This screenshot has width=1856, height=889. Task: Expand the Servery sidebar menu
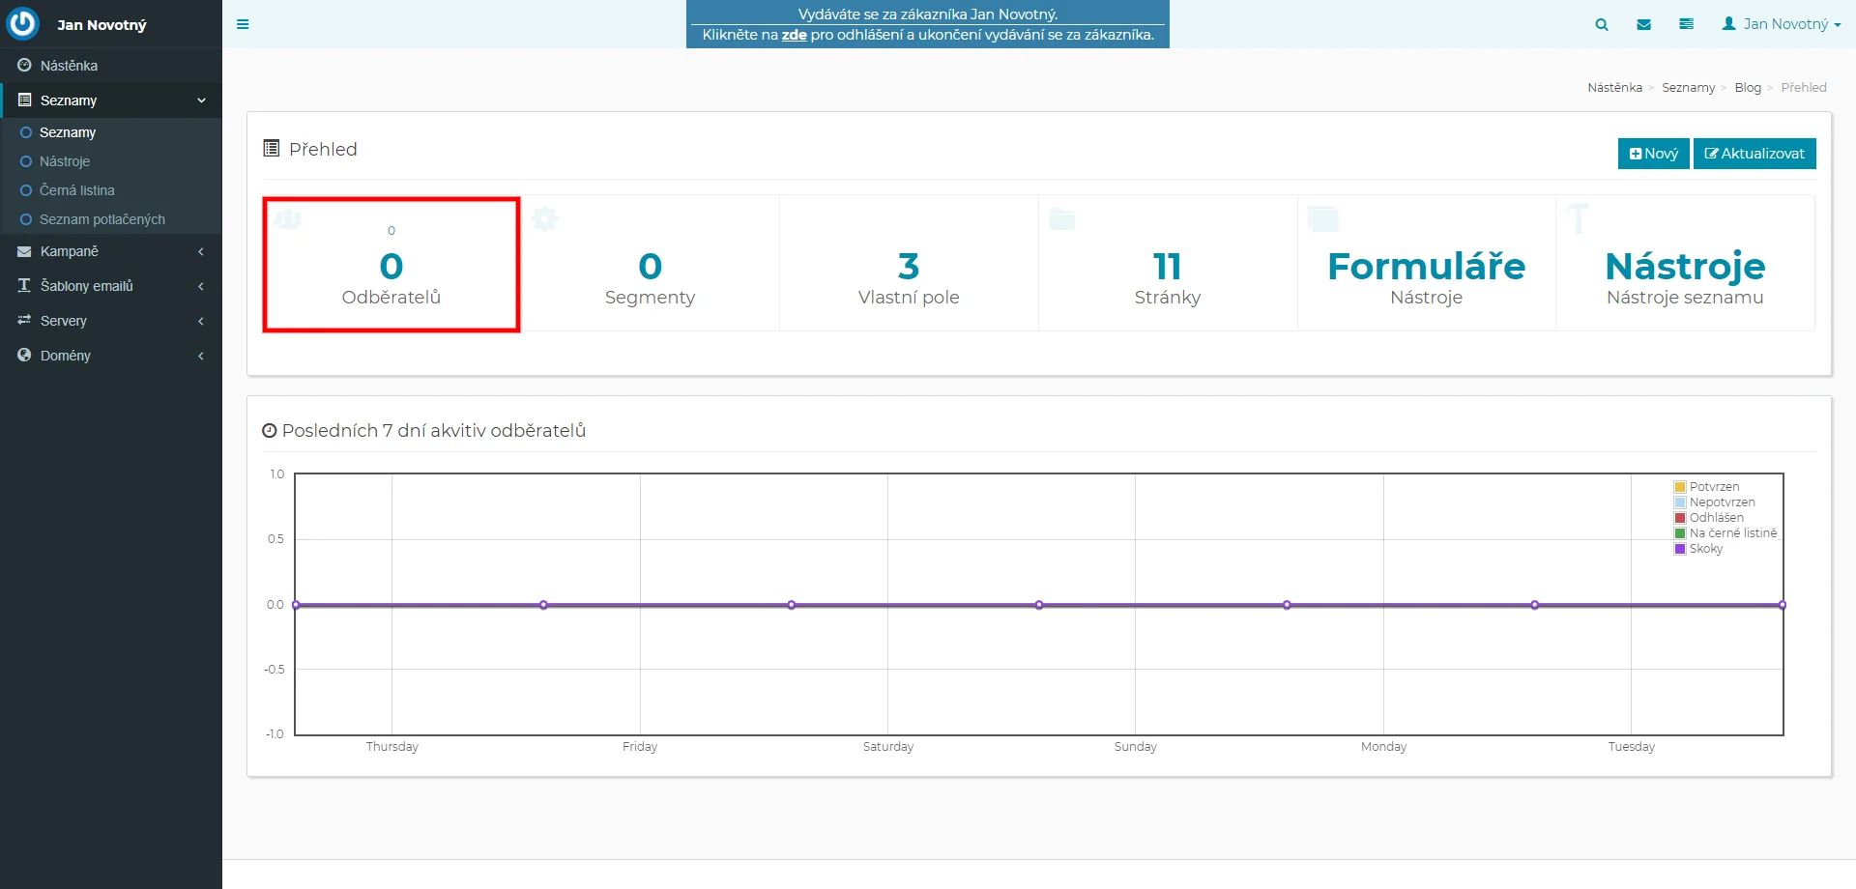pos(64,321)
